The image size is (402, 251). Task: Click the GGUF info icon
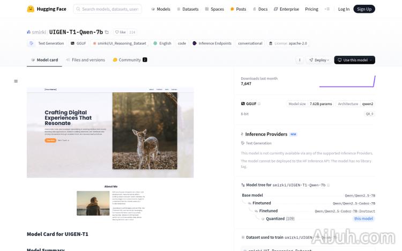pyautogui.click(x=260, y=104)
